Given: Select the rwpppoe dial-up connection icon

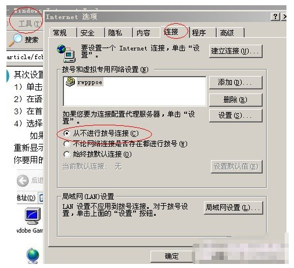Looking at the screenshot, I should (x=70, y=82).
